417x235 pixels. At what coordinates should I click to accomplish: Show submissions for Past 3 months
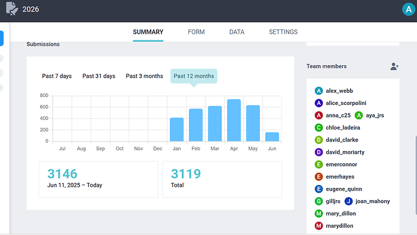144,76
